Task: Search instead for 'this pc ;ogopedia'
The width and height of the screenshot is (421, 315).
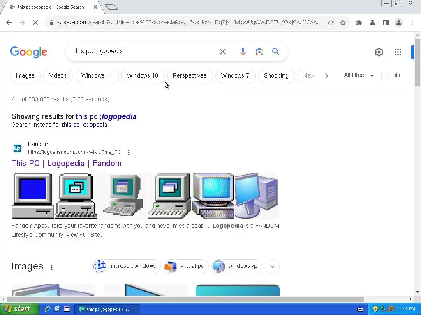Action: click(85, 125)
